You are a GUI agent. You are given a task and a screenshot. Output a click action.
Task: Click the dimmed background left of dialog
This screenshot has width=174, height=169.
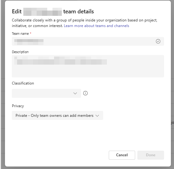pos(2,84)
